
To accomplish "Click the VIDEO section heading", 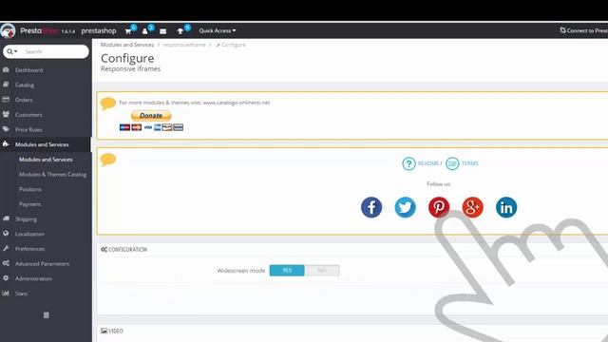I will (x=112, y=331).
